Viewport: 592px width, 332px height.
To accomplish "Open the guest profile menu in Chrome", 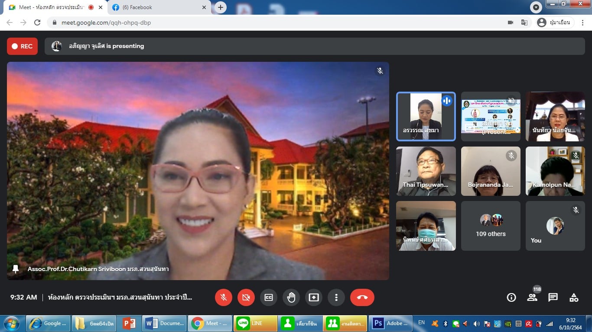I will [555, 22].
